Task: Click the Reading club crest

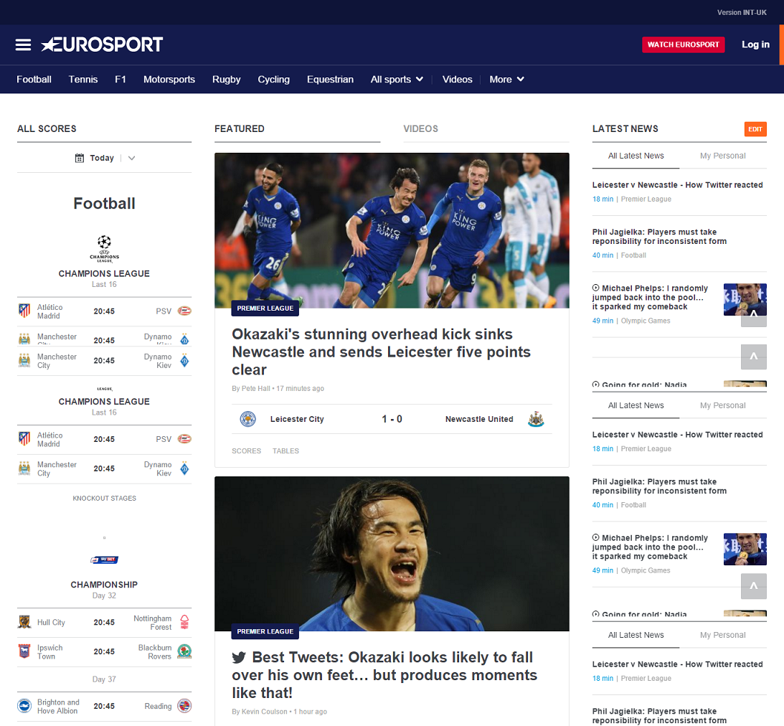Action: [x=184, y=706]
